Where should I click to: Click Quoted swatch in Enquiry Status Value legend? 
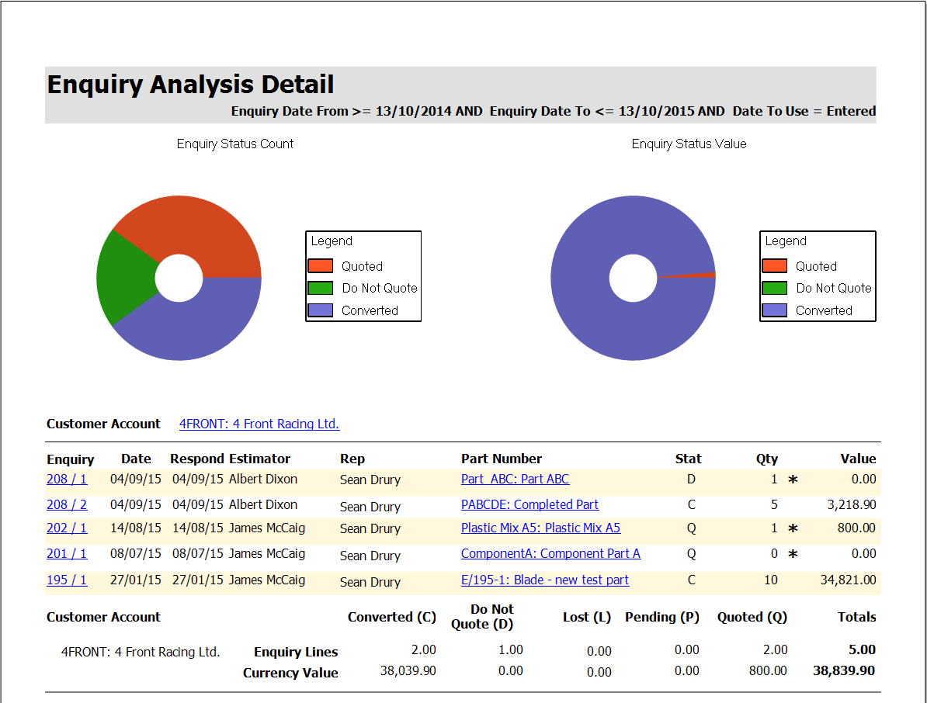[774, 266]
